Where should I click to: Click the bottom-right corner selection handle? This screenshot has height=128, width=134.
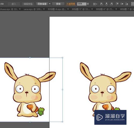62,122
